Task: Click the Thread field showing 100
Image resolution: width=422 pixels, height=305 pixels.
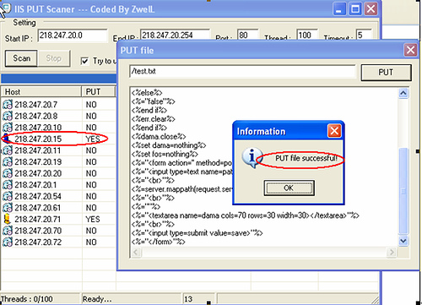Action: point(307,35)
